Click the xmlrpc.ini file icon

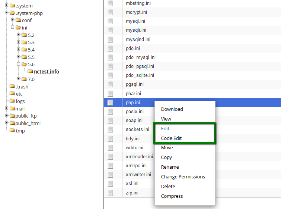click(110, 165)
